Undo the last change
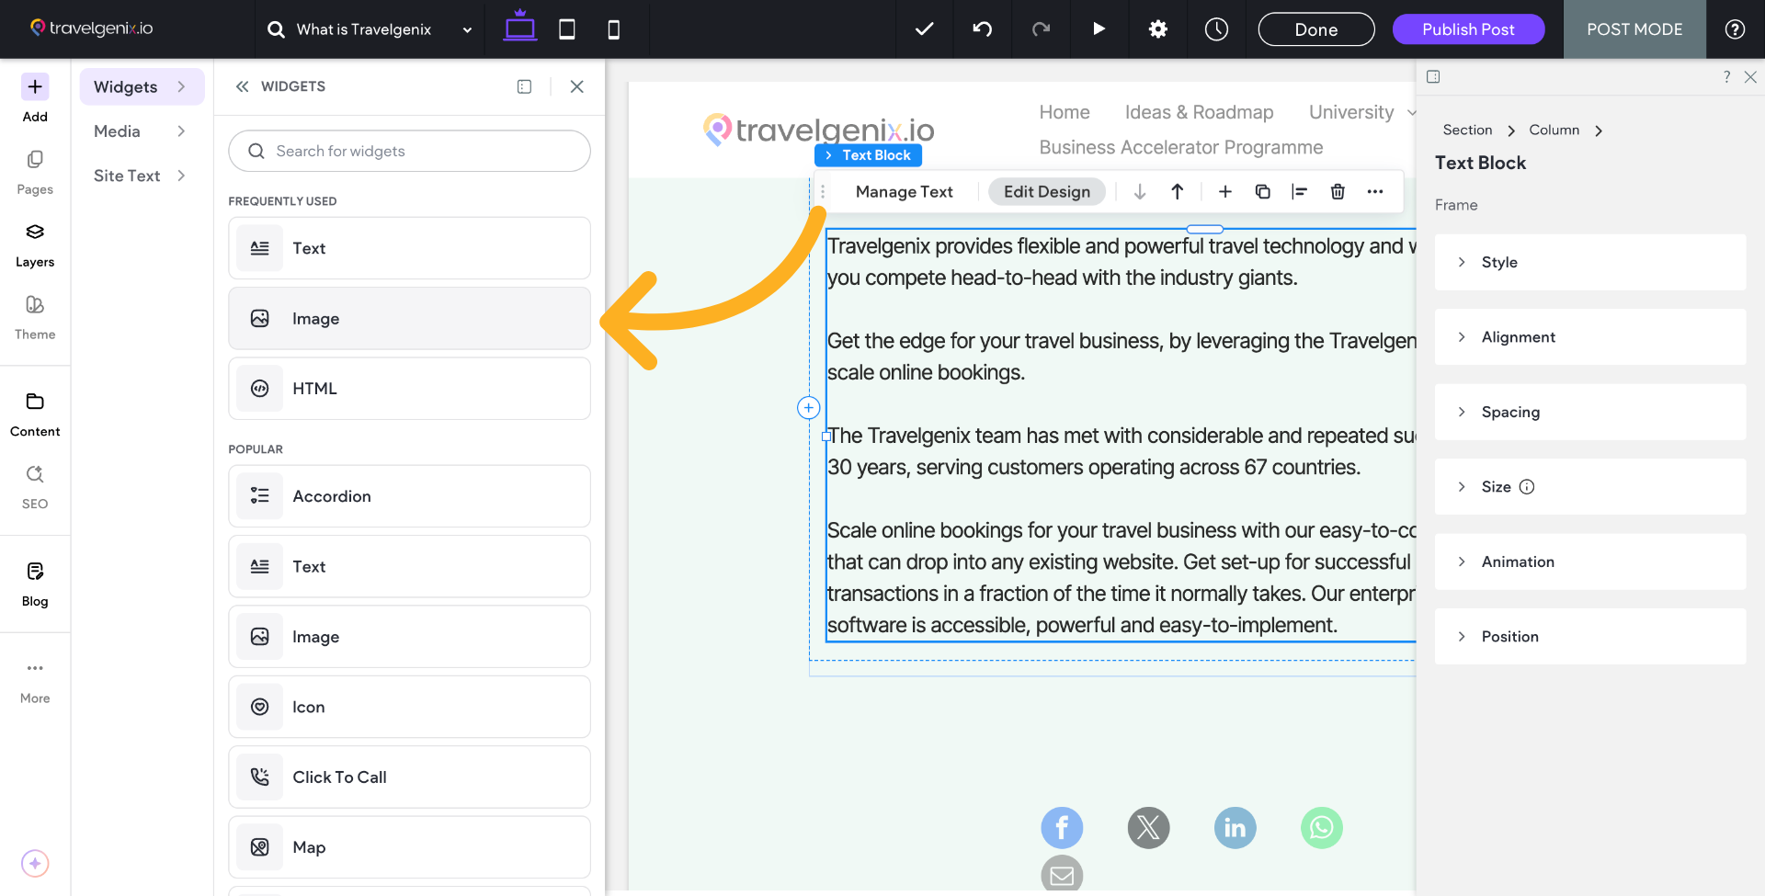 [982, 28]
